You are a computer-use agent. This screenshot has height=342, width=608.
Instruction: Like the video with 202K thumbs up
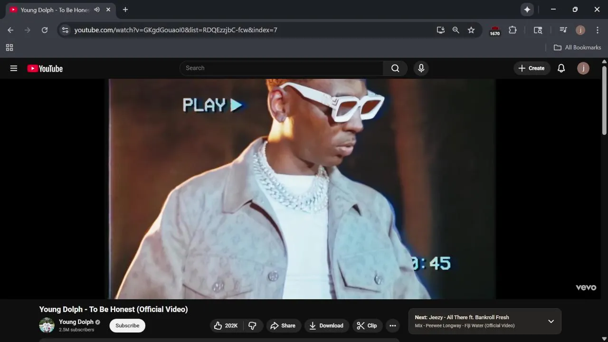click(x=226, y=325)
